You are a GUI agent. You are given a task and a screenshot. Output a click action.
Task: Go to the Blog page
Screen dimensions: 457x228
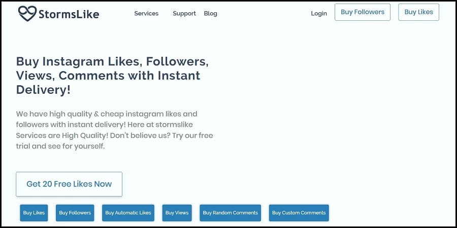click(210, 13)
